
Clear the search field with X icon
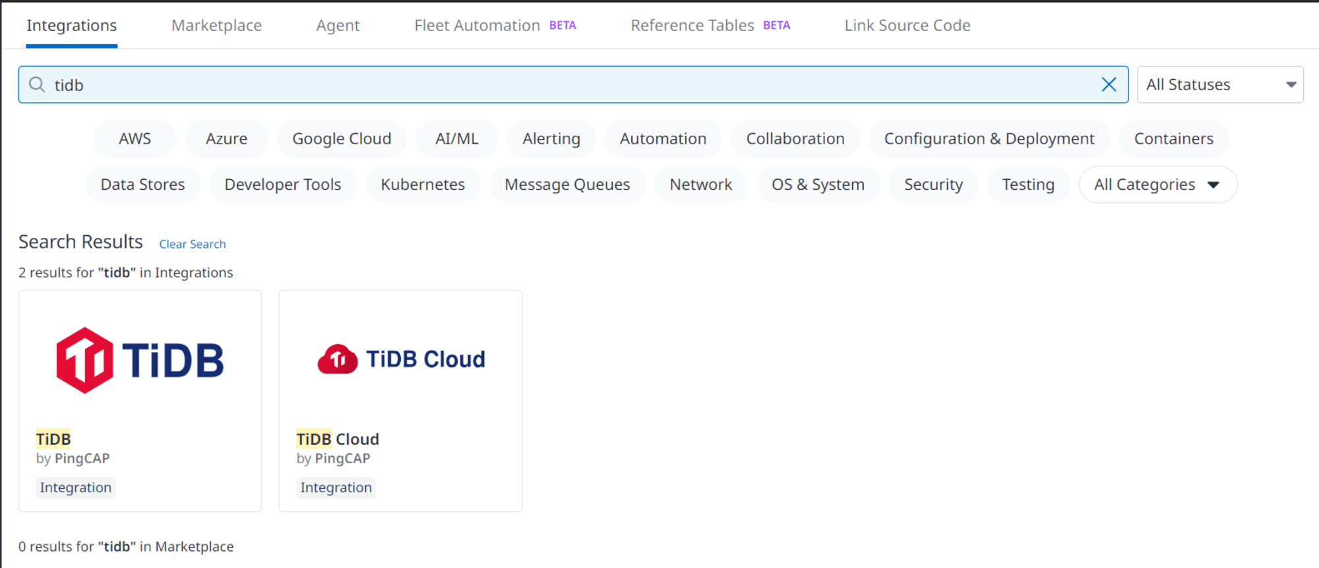1109,84
